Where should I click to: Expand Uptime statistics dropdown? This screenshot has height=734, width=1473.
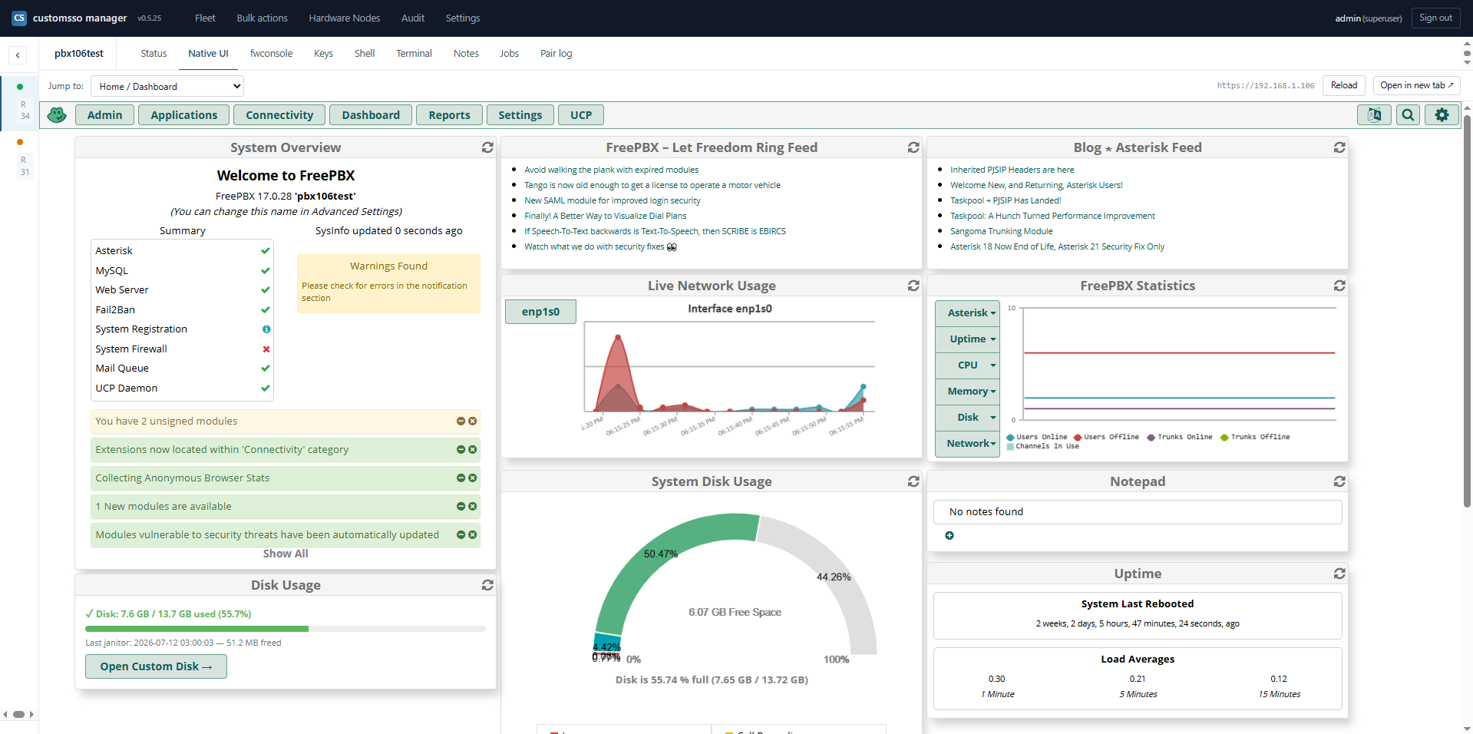[967, 339]
